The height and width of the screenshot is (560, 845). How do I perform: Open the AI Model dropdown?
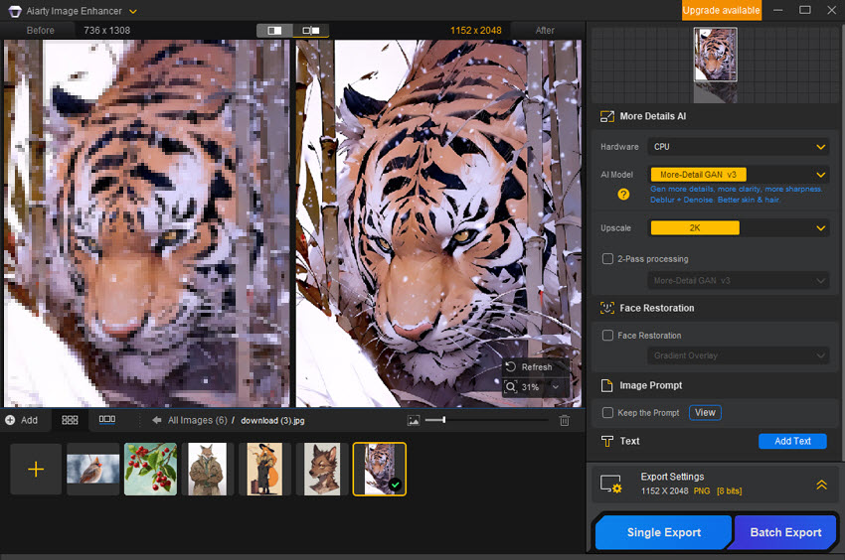coord(739,175)
